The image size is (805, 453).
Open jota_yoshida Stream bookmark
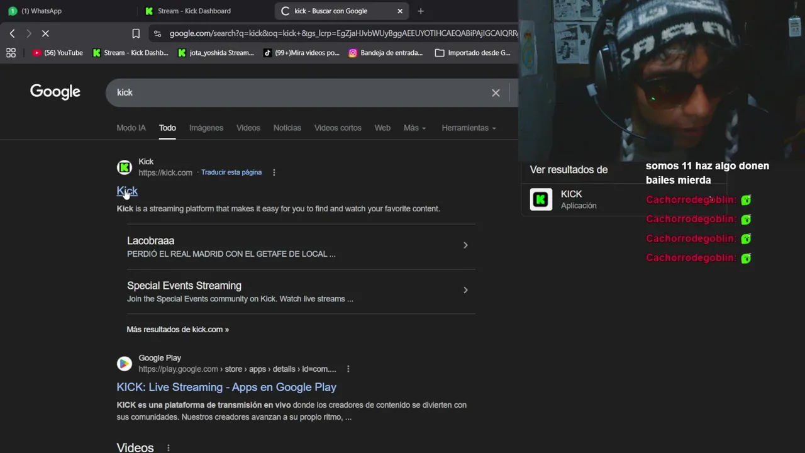coord(216,53)
